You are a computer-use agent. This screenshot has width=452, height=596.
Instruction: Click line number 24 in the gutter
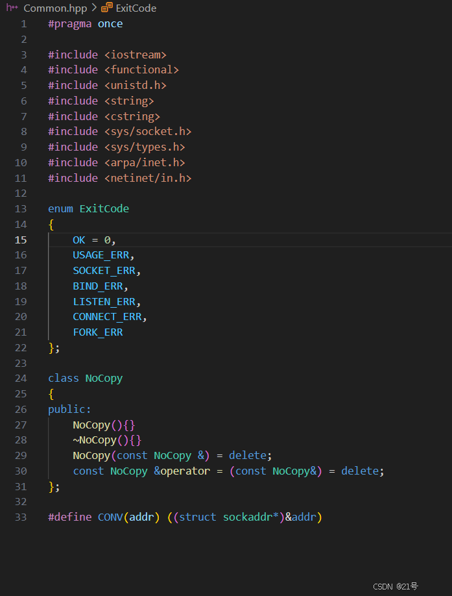(21, 379)
